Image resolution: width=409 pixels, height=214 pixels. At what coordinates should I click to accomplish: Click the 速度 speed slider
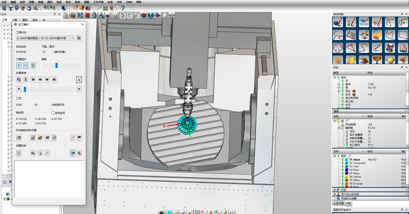[56, 65]
